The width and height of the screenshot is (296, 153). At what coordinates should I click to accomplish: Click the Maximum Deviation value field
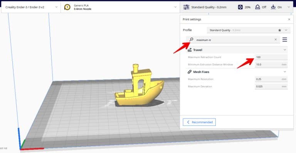point(271,86)
